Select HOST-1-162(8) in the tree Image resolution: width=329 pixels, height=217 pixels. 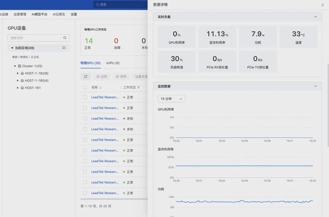point(36,73)
